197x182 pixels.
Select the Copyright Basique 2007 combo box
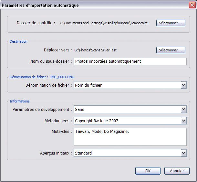(x=130, y=121)
